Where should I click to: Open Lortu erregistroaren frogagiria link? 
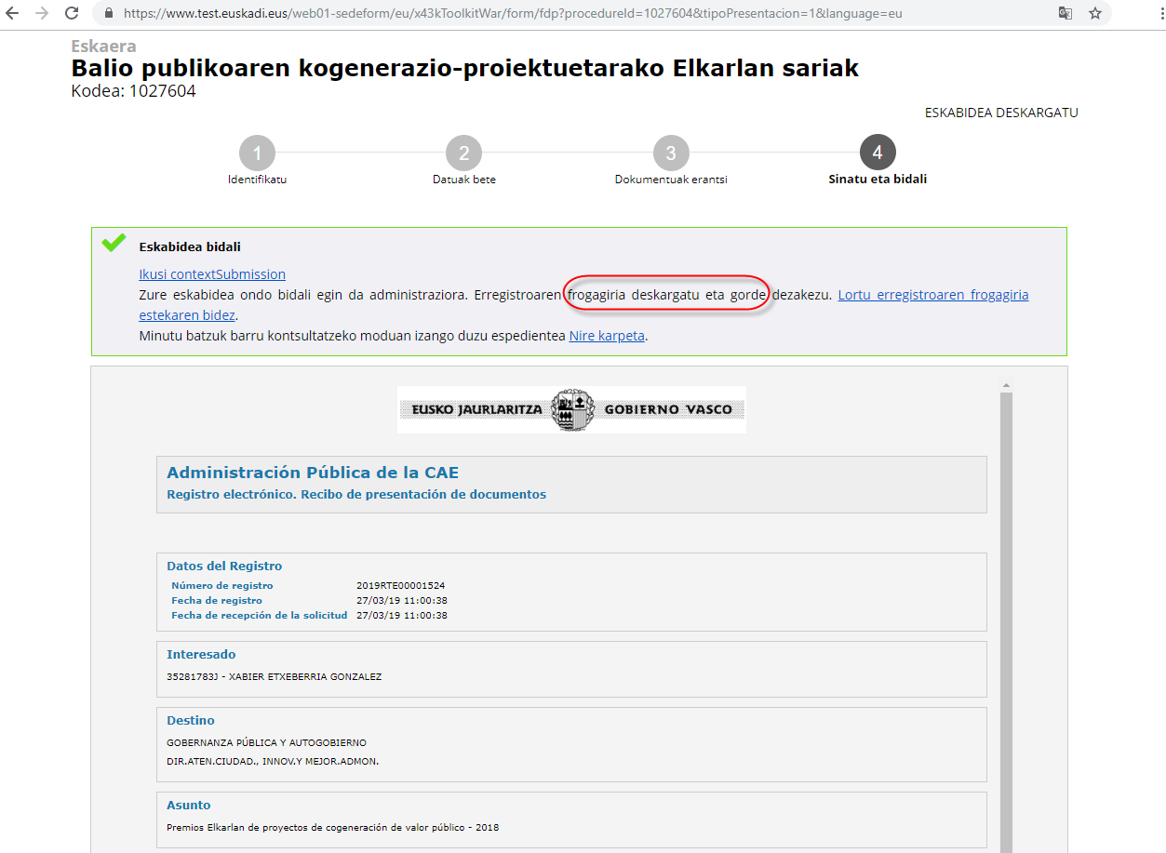pos(932,295)
